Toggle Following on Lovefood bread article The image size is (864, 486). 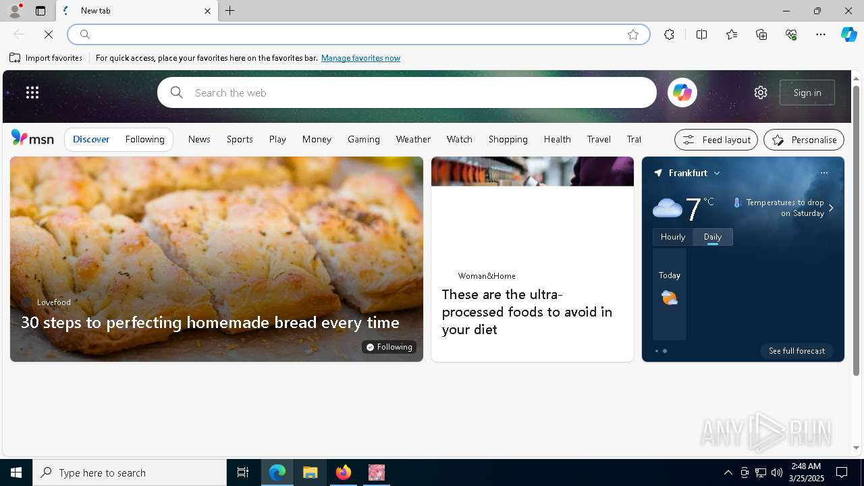click(x=389, y=347)
